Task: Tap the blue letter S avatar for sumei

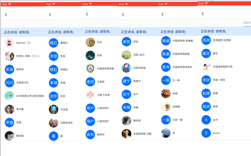Action: pos(206,133)
